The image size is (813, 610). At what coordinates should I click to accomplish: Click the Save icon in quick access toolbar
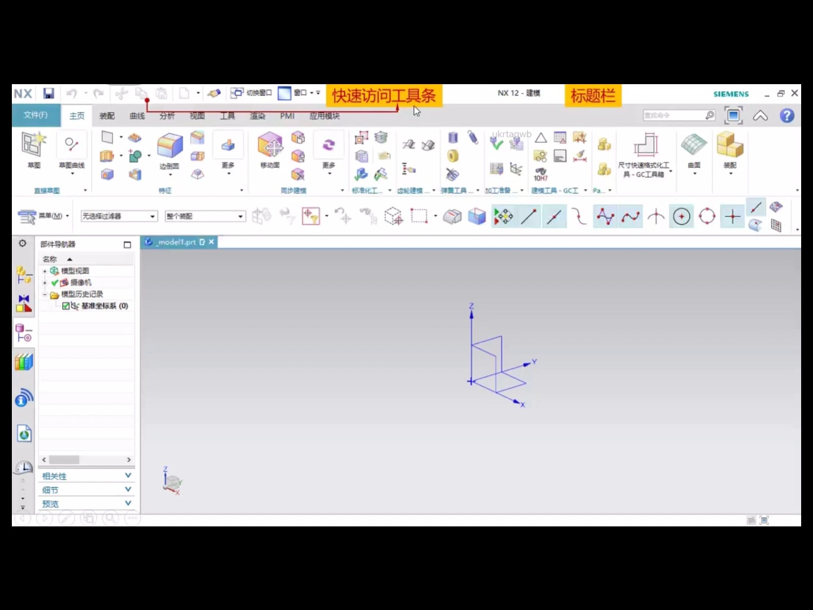coord(49,93)
